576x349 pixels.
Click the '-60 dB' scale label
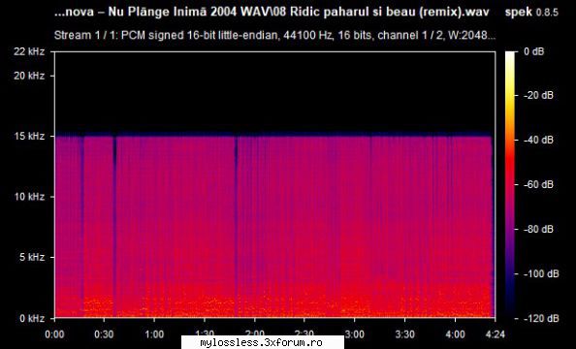pyautogui.click(x=538, y=184)
